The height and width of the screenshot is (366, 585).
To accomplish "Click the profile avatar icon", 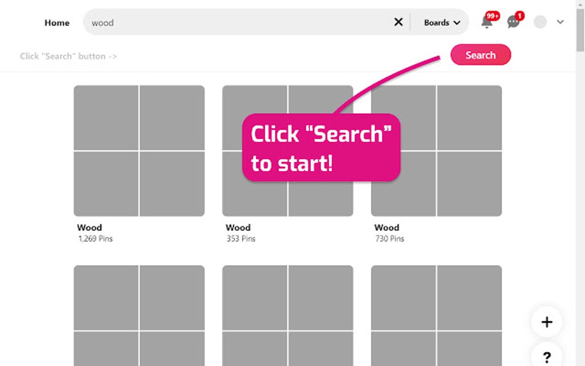I will [540, 22].
